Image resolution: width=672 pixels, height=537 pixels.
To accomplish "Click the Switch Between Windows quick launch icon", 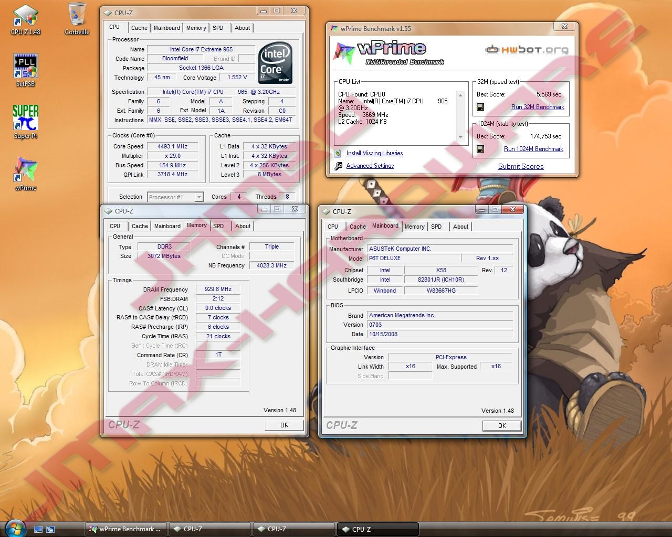I will (x=50, y=529).
